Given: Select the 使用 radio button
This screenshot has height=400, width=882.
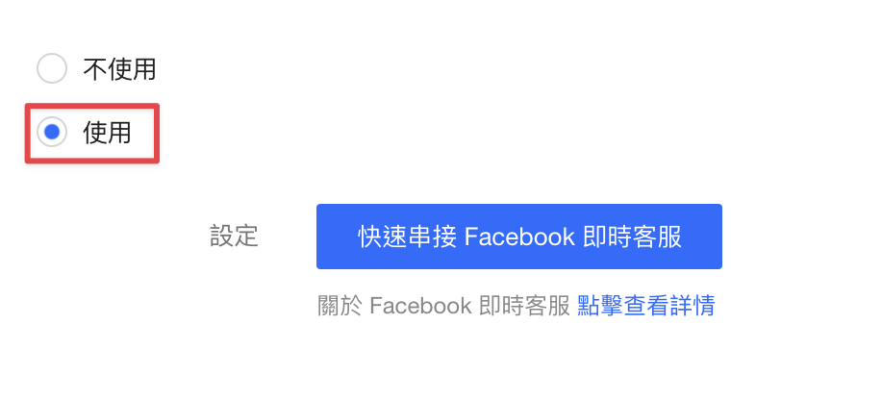Looking at the screenshot, I should 52,132.
